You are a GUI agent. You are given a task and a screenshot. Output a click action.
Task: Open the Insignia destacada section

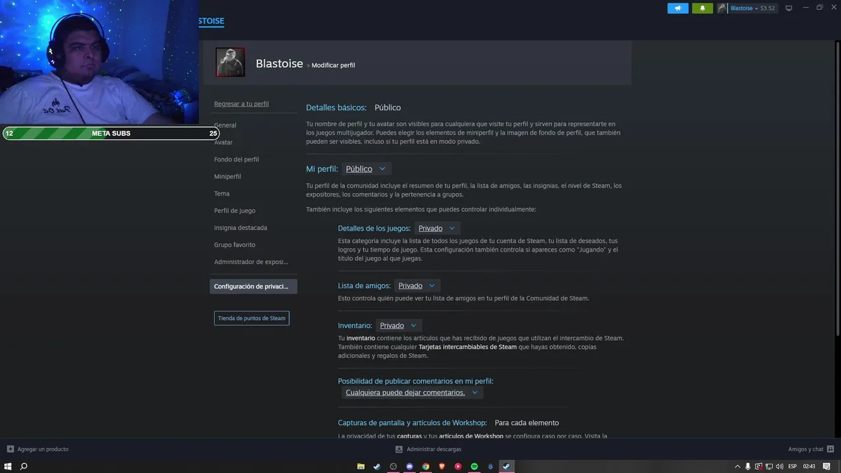click(240, 227)
